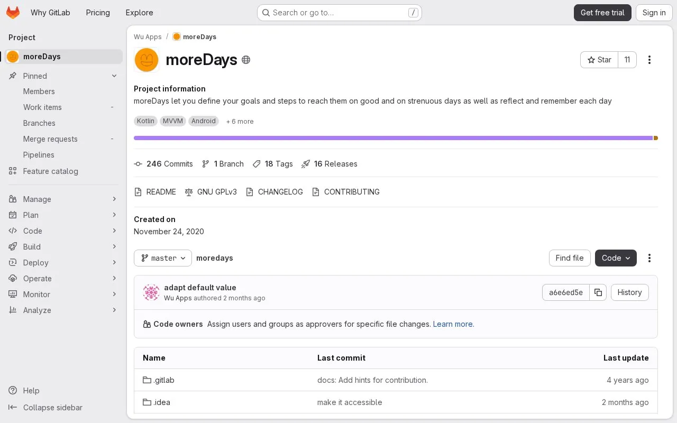Open the master branch dropdown
677x423 pixels.
[163, 258]
